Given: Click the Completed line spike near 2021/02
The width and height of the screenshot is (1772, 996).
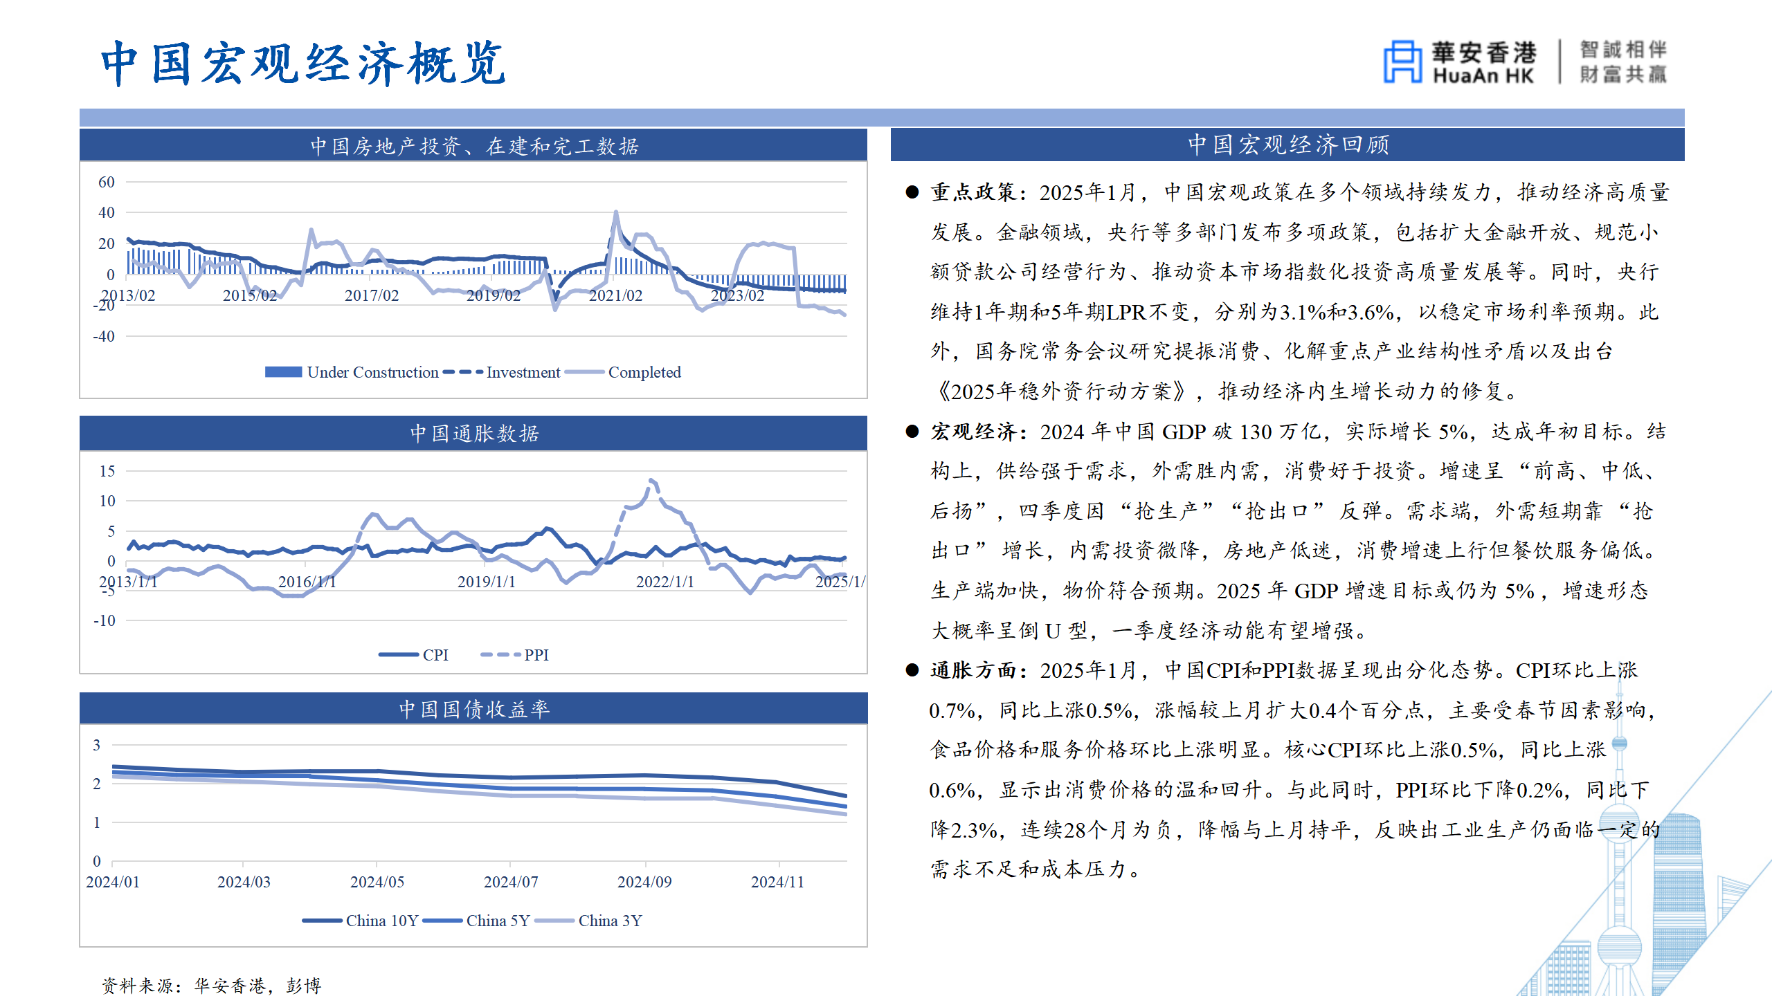Looking at the screenshot, I should [615, 214].
